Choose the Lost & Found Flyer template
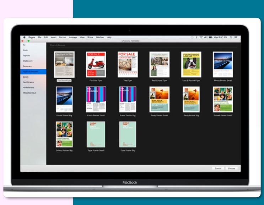 (191, 65)
